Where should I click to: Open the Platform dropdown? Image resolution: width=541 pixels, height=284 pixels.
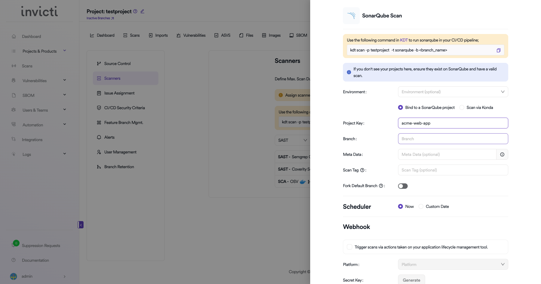(x=453, y=264)
